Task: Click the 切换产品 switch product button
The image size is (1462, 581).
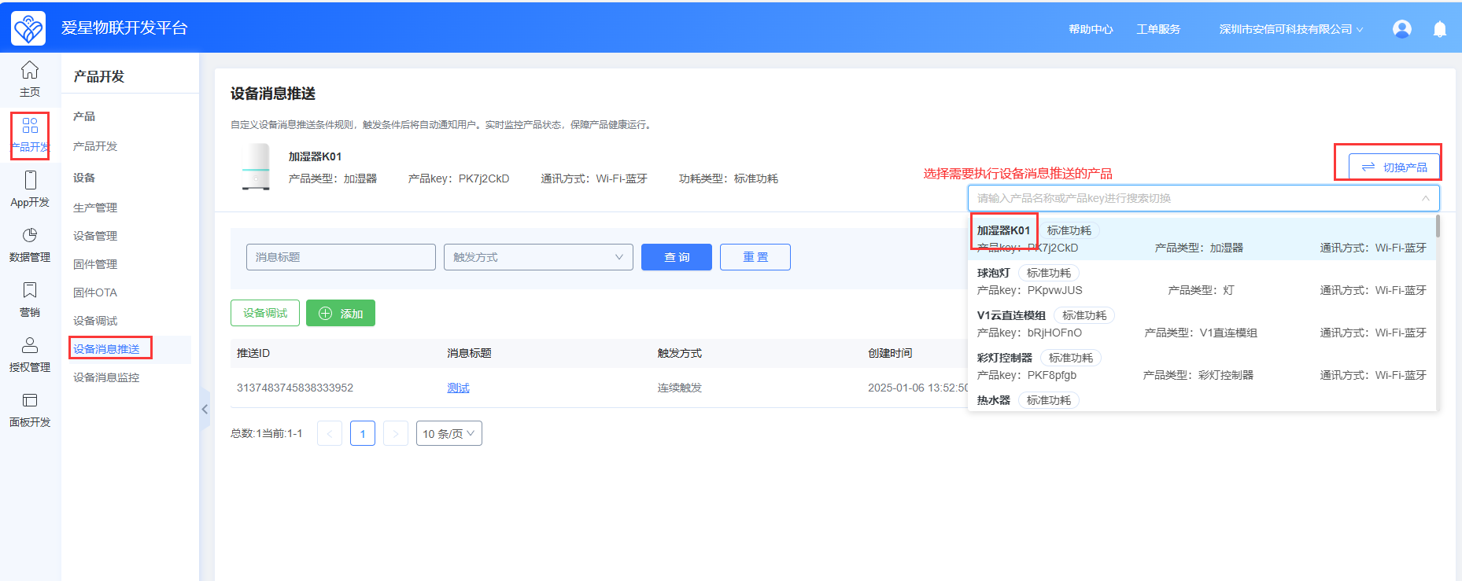Action: (1394, 167)
